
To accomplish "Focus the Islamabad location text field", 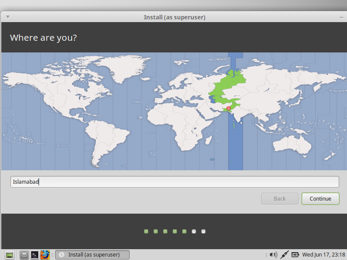I will [175, 182].
